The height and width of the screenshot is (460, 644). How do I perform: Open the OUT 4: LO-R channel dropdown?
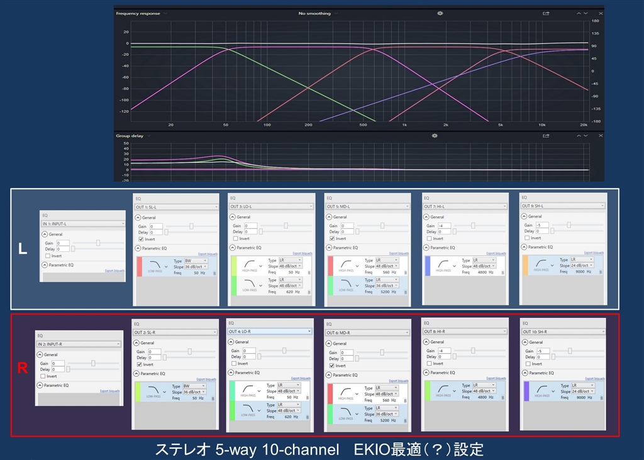pos(269,331)
